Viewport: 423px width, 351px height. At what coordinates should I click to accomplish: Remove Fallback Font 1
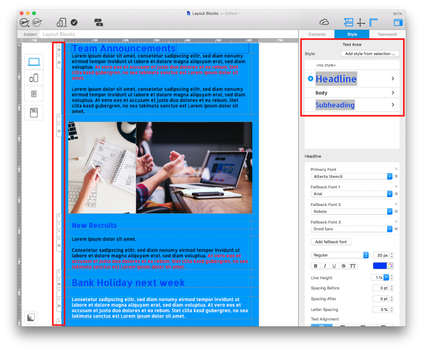[396, 186]
